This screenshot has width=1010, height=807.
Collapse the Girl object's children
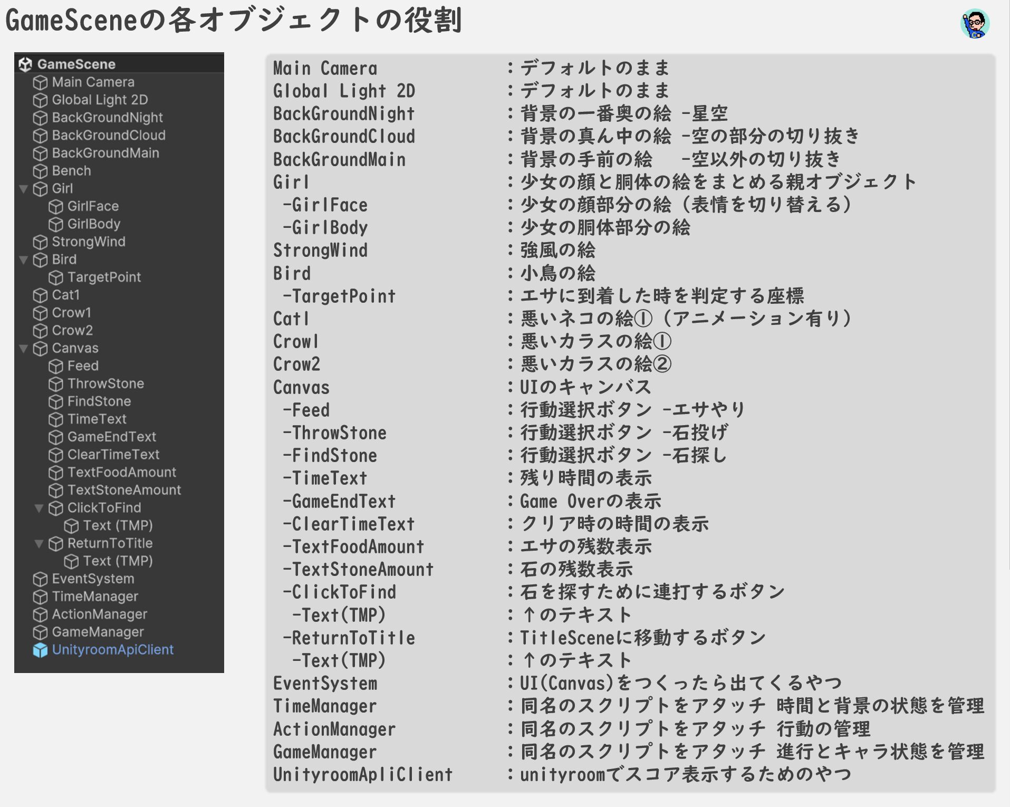click(x=24, y=189)
